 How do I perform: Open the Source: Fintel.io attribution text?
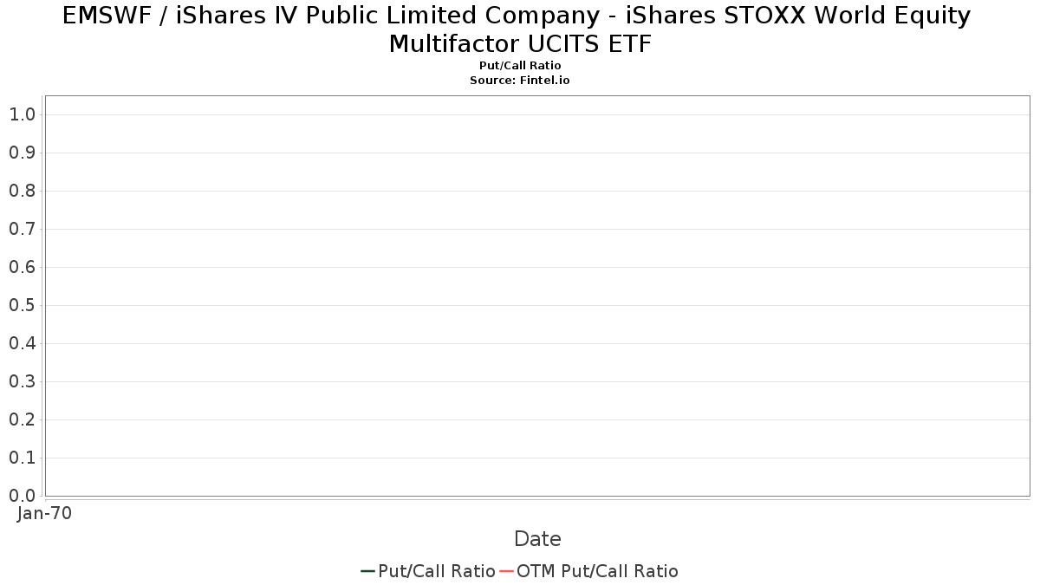(520, 80)
